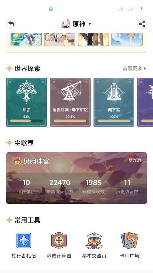Tap the 贝阙珠宫 teapot spirit icon
This screenshot has height=273, width=153.
17,161
